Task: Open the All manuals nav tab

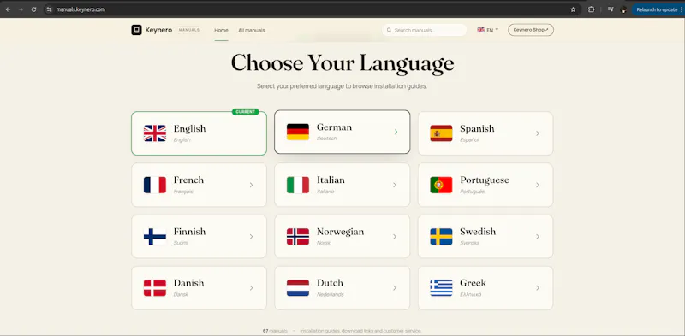Action: (x=252, y=30)
